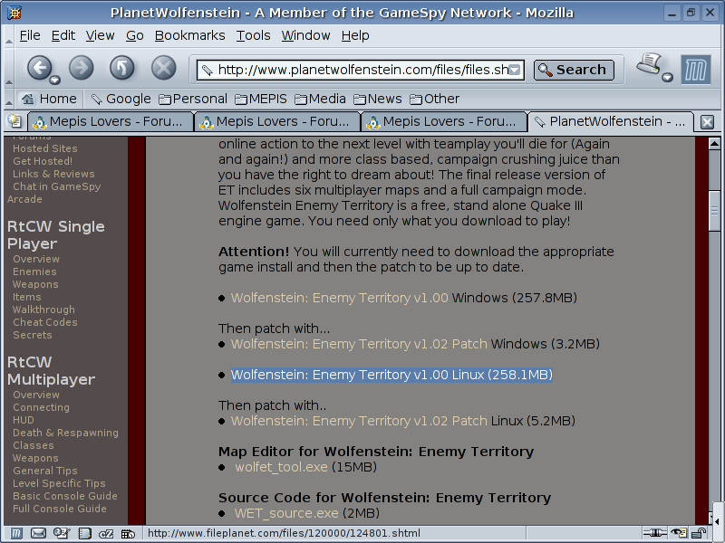Viewport: 725px width, 543px height.
Task: Expand the URL bar history dropdown
Action: coord(515,70)
